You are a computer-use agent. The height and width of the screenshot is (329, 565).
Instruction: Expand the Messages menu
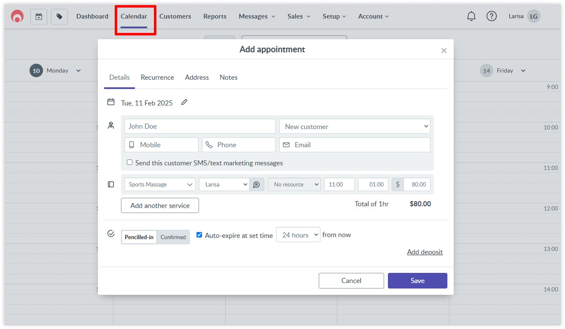(257, 16)
